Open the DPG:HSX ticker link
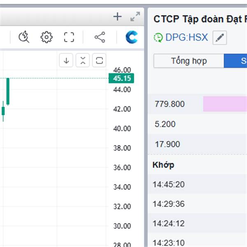The image size is (247, 247). pos(186,37)
